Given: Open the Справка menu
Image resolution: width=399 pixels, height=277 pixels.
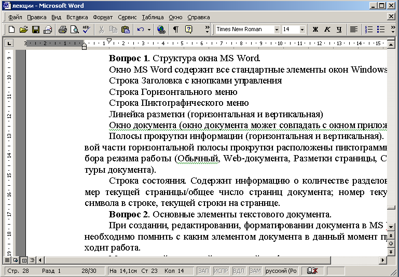Looking at the screenshot, I should pyautogui.click(x=199, y=17).
